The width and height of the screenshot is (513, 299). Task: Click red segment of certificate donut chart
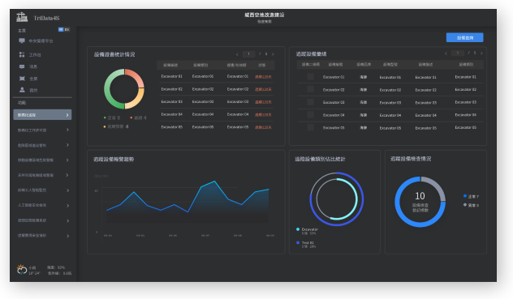(136, 76)
